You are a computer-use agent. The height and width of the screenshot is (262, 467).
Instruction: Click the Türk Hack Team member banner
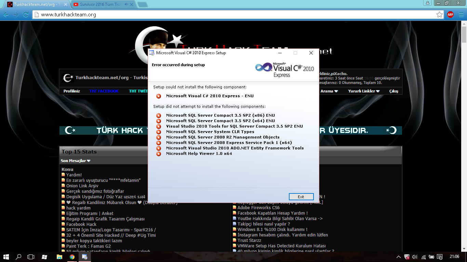230,130
